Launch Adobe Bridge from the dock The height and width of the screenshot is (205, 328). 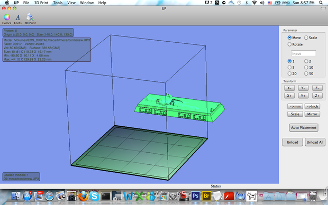pos(206,196)
